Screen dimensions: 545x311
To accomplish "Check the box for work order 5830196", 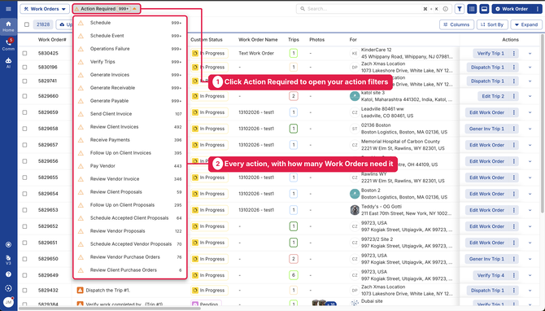I will [24, 67].
